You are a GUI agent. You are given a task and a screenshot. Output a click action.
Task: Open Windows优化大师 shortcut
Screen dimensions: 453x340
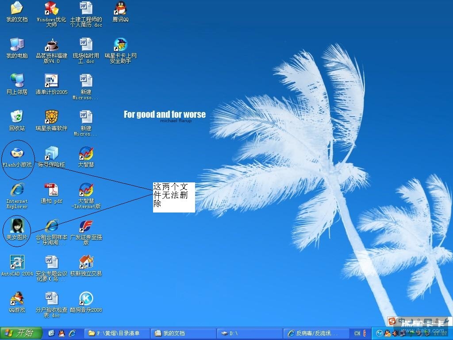click(x=52, y=8)
